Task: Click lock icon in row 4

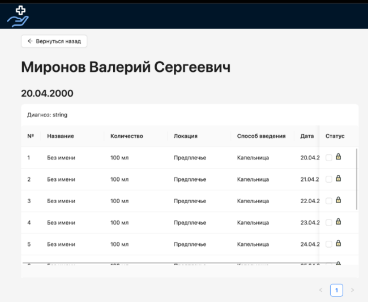Action: [x=338, y=221]
